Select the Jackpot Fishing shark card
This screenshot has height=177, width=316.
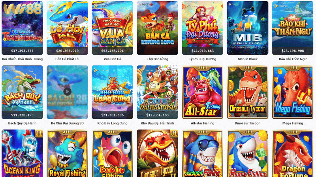[x=203, y=153]
